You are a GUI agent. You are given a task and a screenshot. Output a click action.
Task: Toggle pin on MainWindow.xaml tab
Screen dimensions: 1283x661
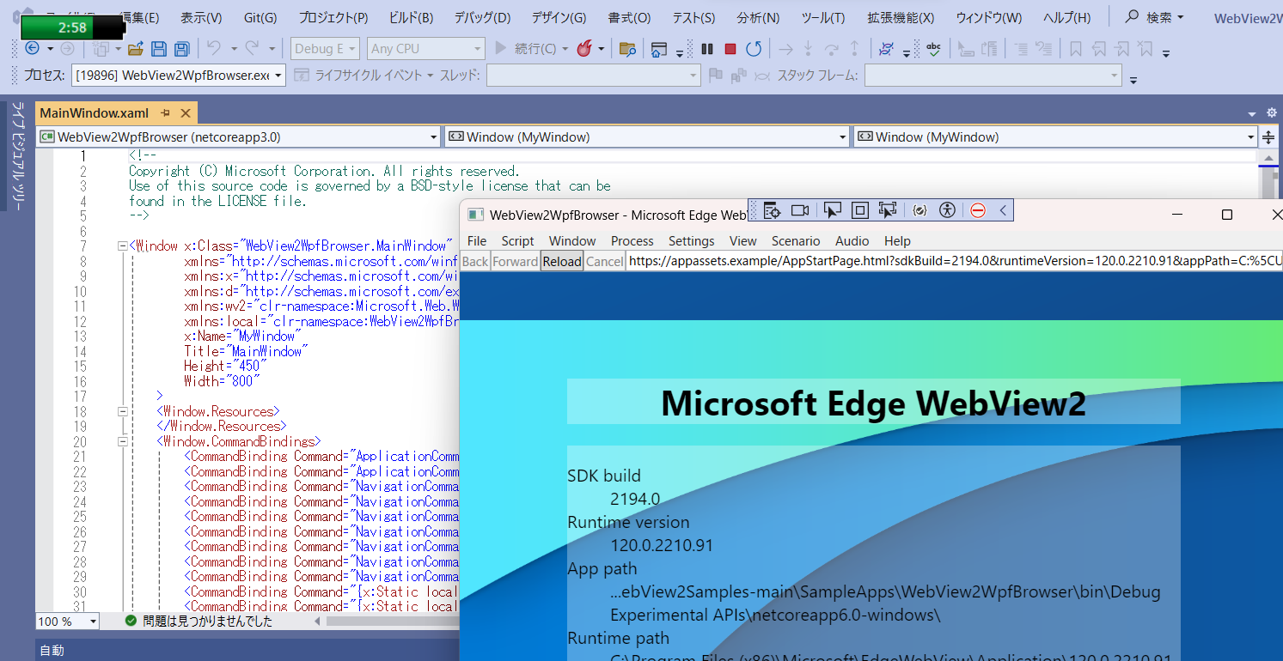[166, 113]
